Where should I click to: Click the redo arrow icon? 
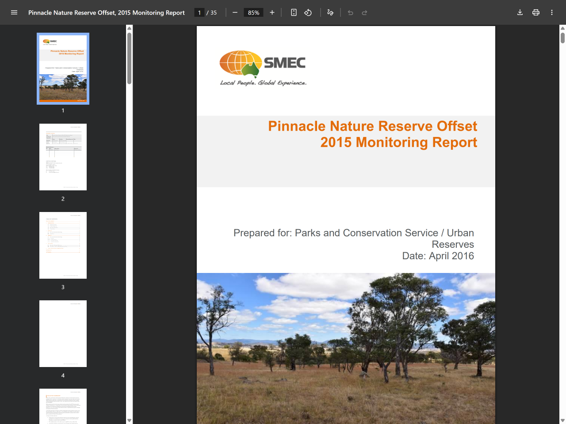pos(364,12)
